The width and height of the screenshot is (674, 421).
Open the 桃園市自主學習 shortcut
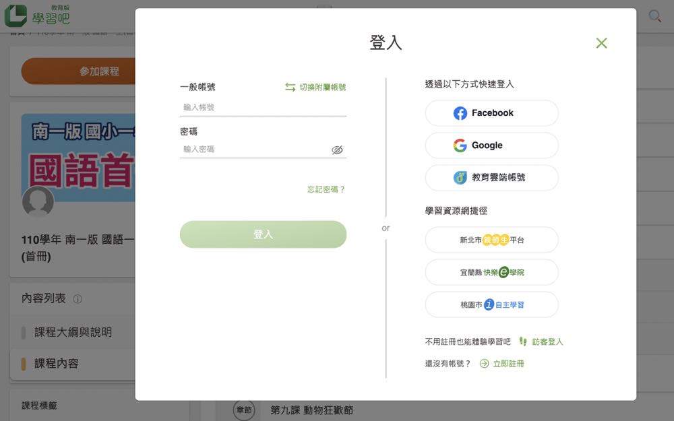click(491, 304)
